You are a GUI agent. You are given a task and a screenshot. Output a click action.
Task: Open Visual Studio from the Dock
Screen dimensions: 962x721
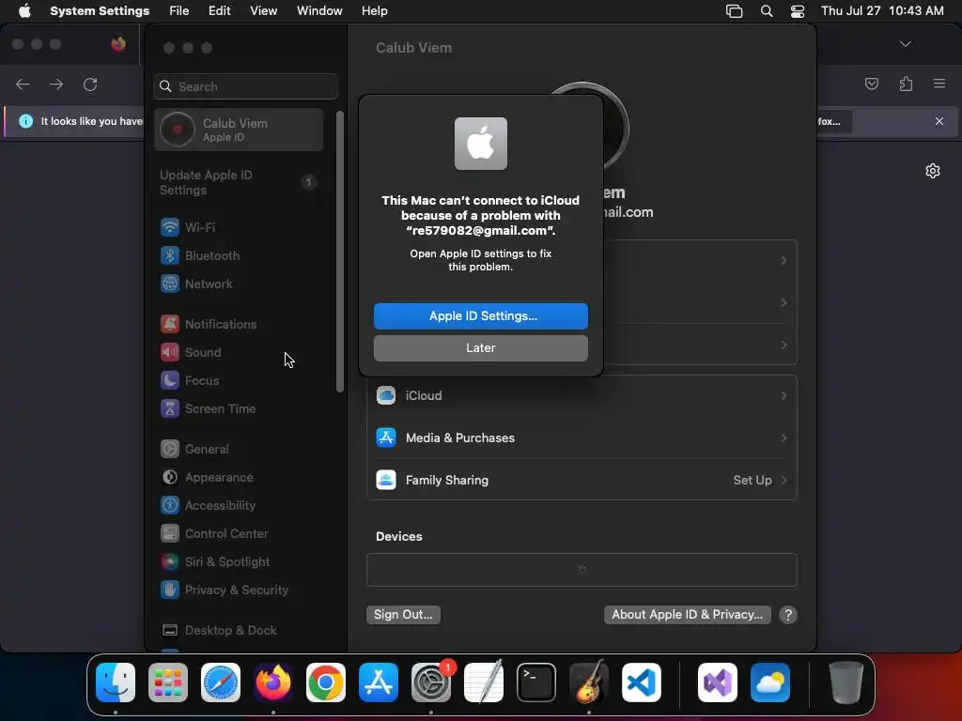coord(717,683)
